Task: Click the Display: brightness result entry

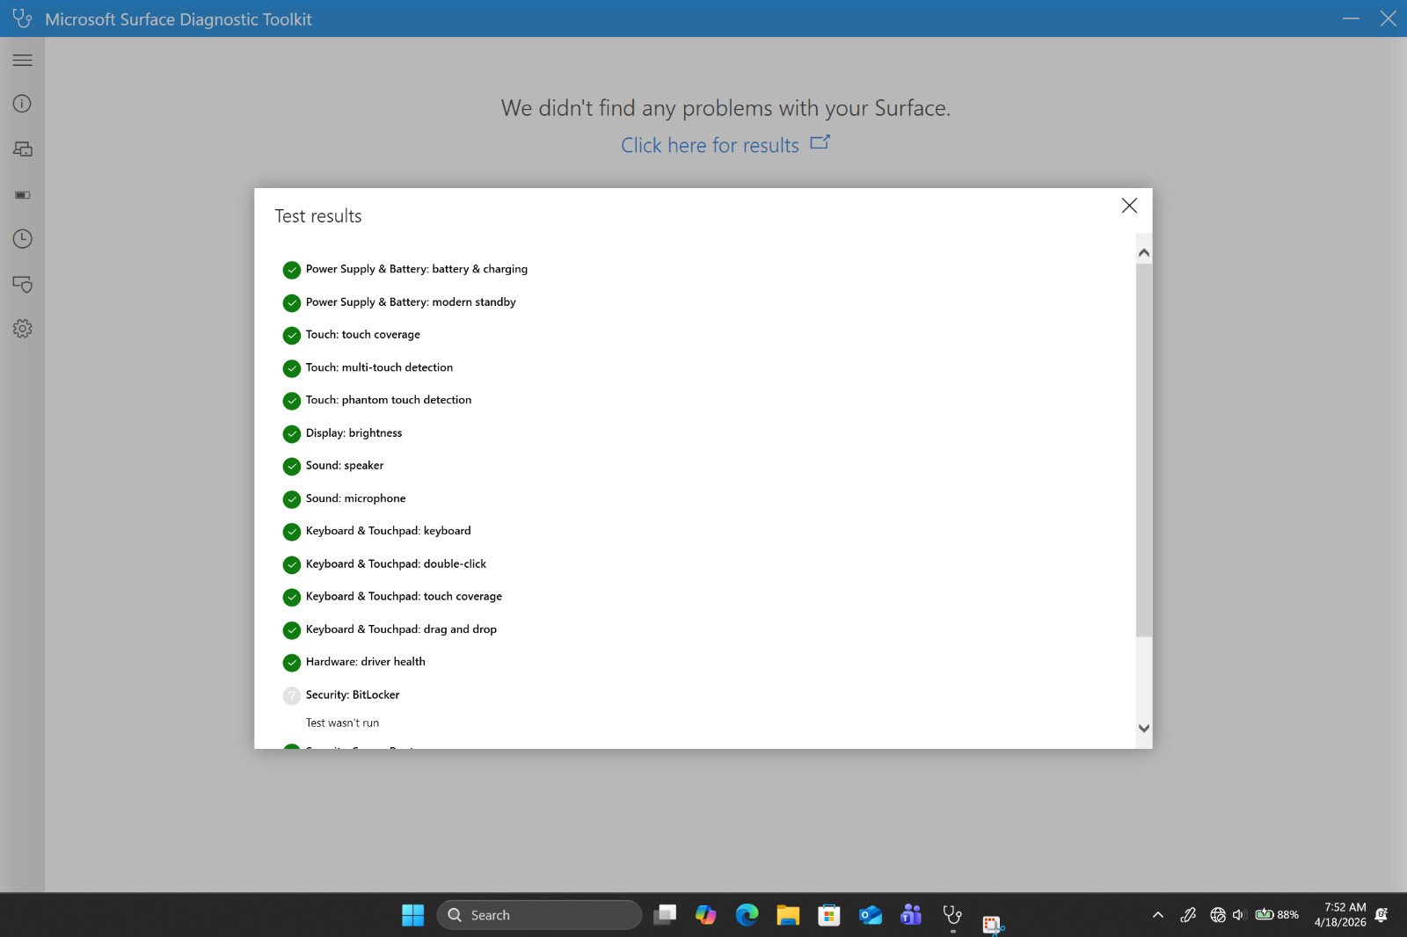Action: click(x=354, y=432)
